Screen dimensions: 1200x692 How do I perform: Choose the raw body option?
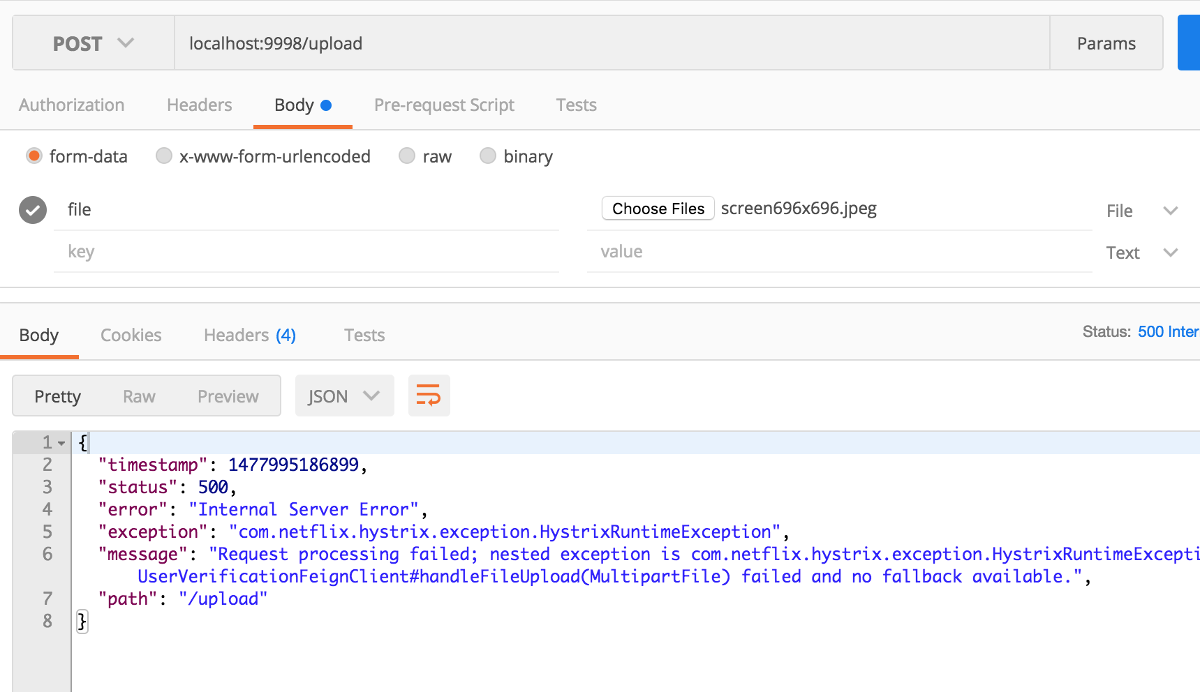(x=407, y=156)
